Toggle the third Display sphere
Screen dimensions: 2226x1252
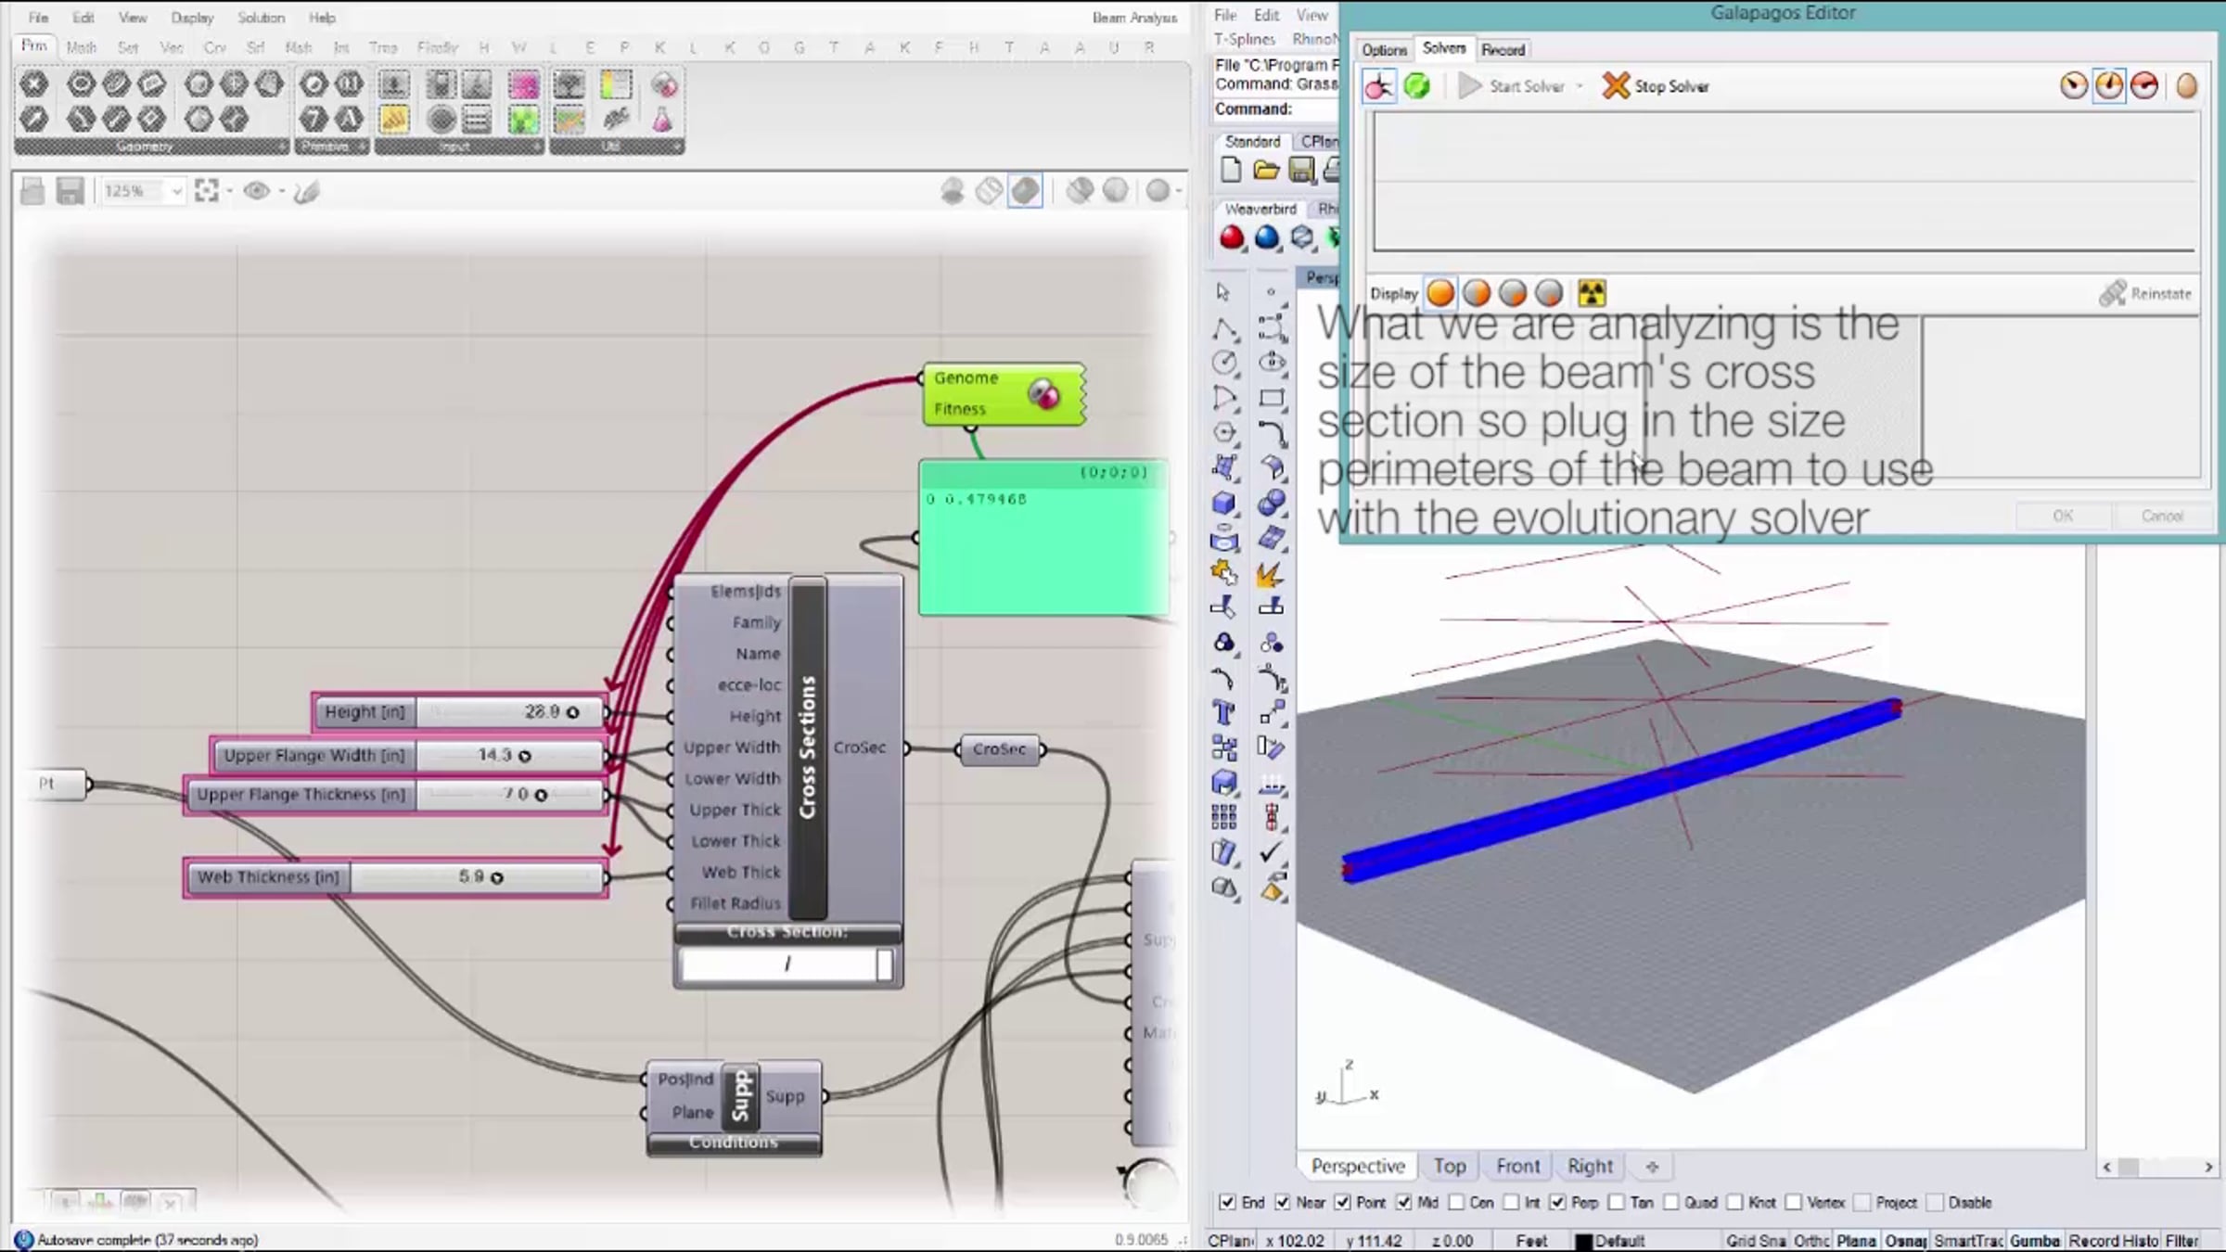point(1513,293)
